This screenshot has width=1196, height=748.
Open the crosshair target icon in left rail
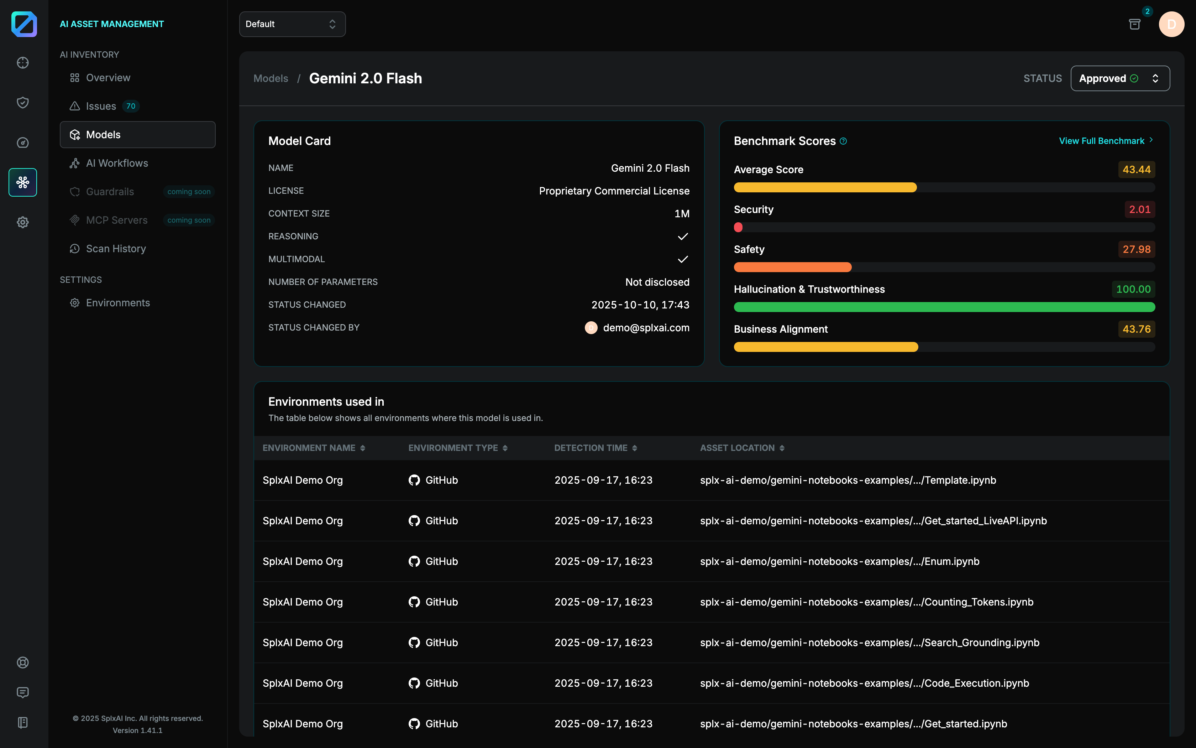23,63
